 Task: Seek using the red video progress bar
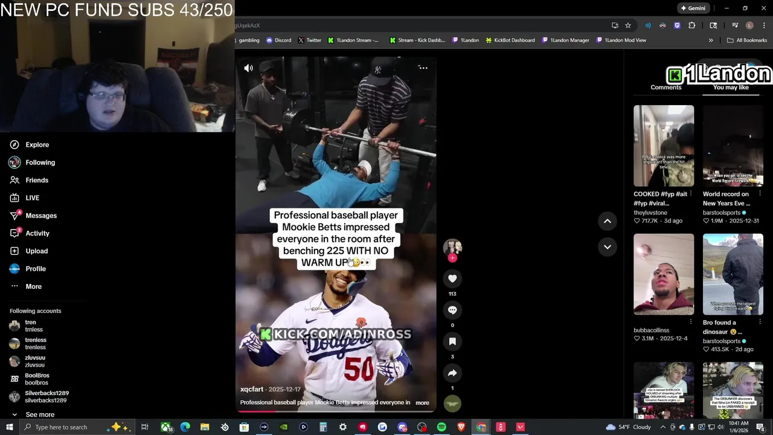click(336, 411)
